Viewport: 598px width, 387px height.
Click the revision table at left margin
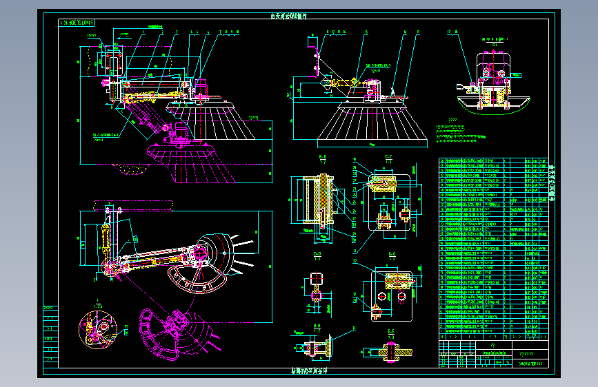point(51,337)
